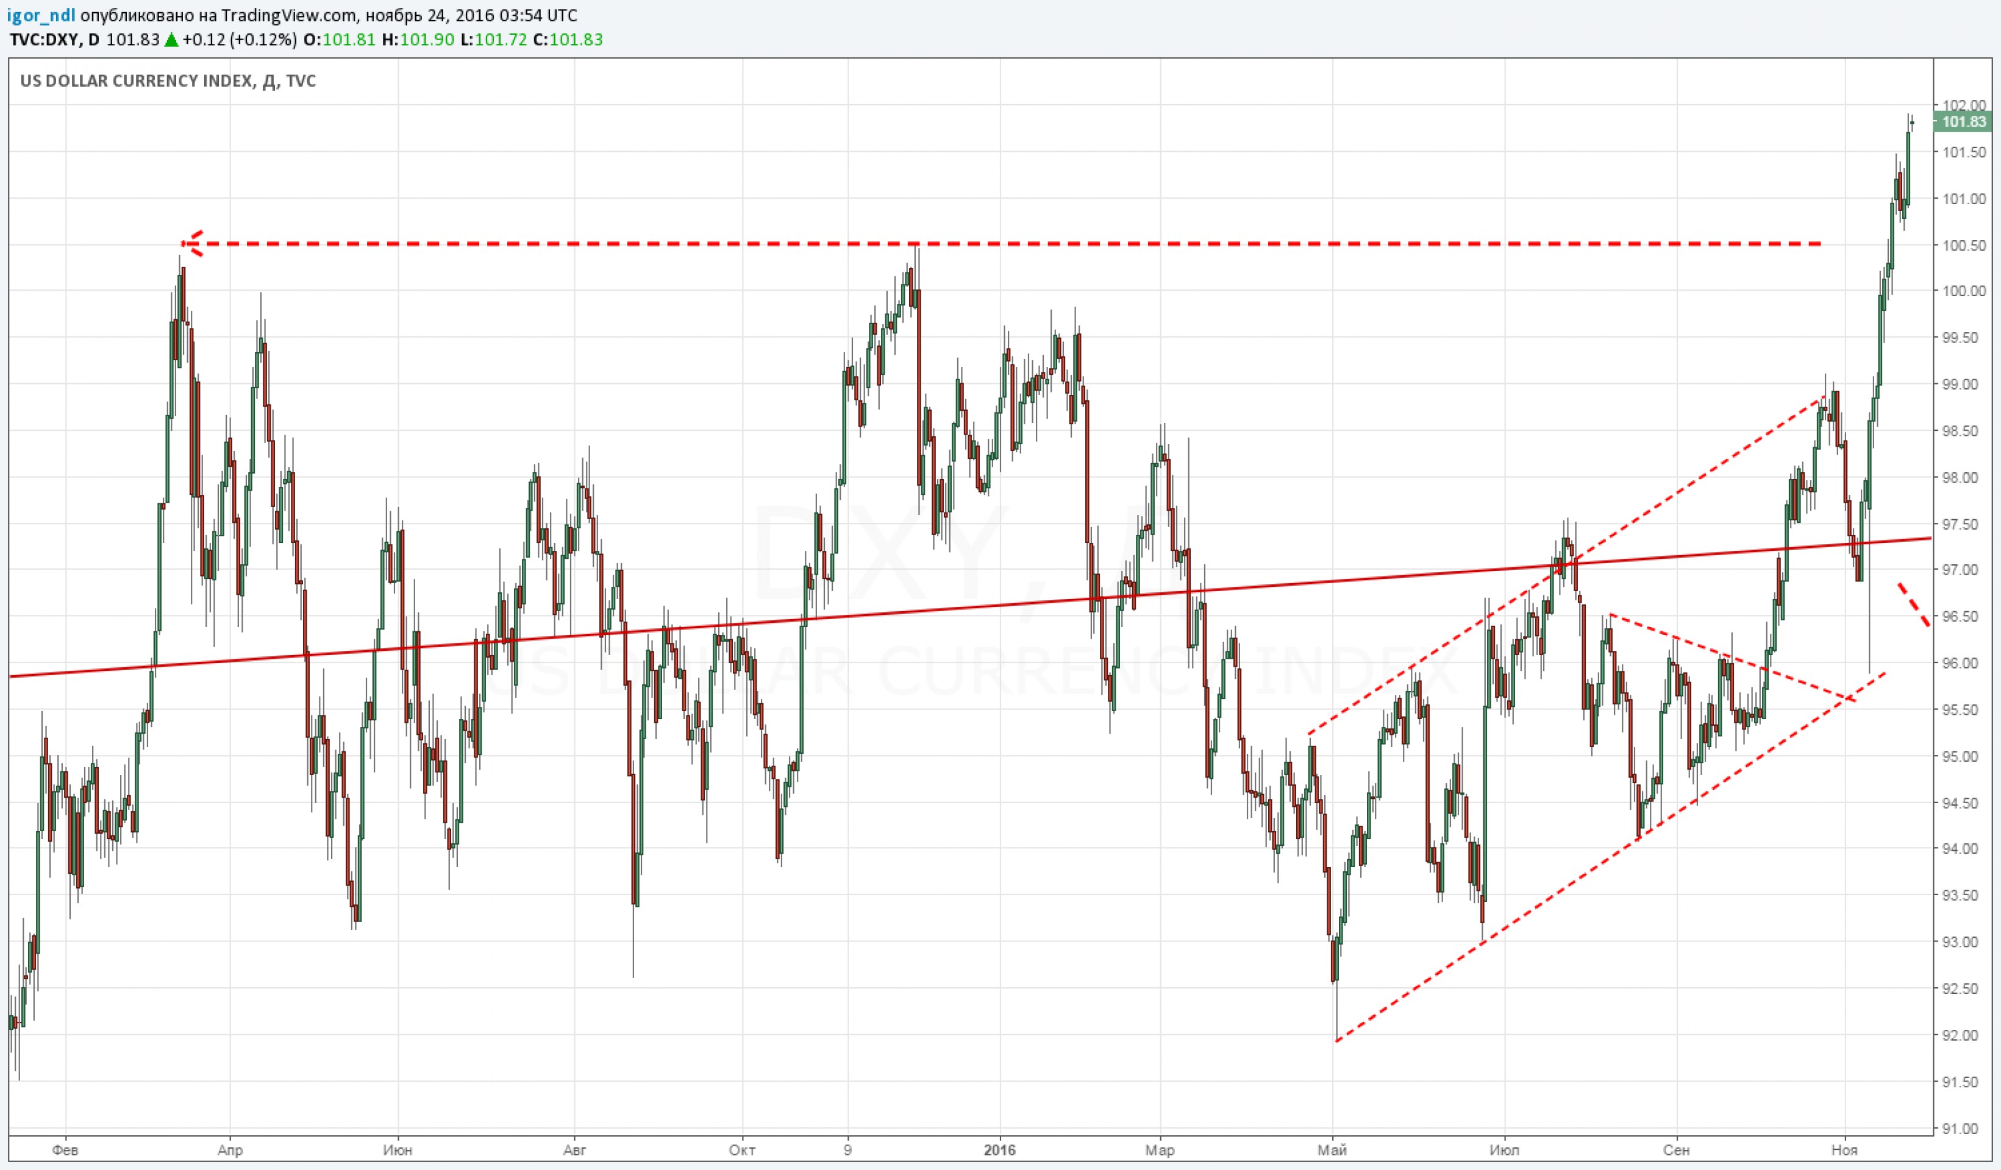Click the 2016 date axis label

[1000, 1150]
